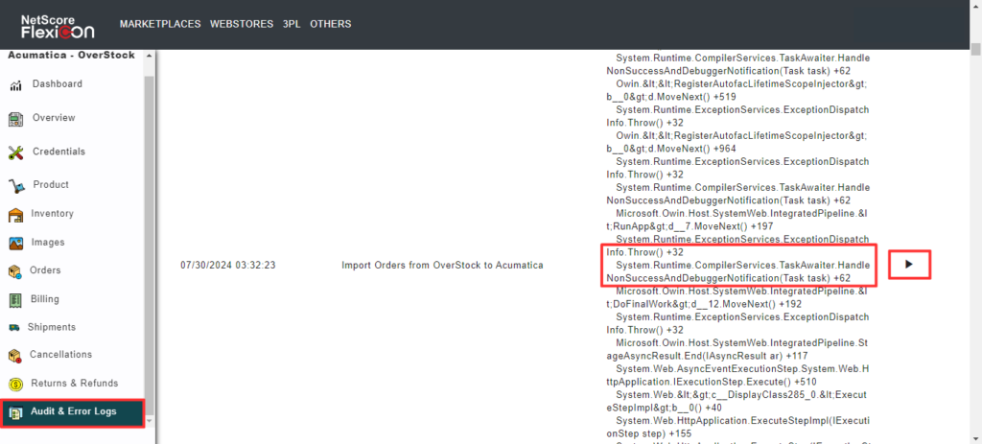This screenshot has height=444, width=982.
Task: Click the Overview icon in sidebar
Action: click(15, 119)
